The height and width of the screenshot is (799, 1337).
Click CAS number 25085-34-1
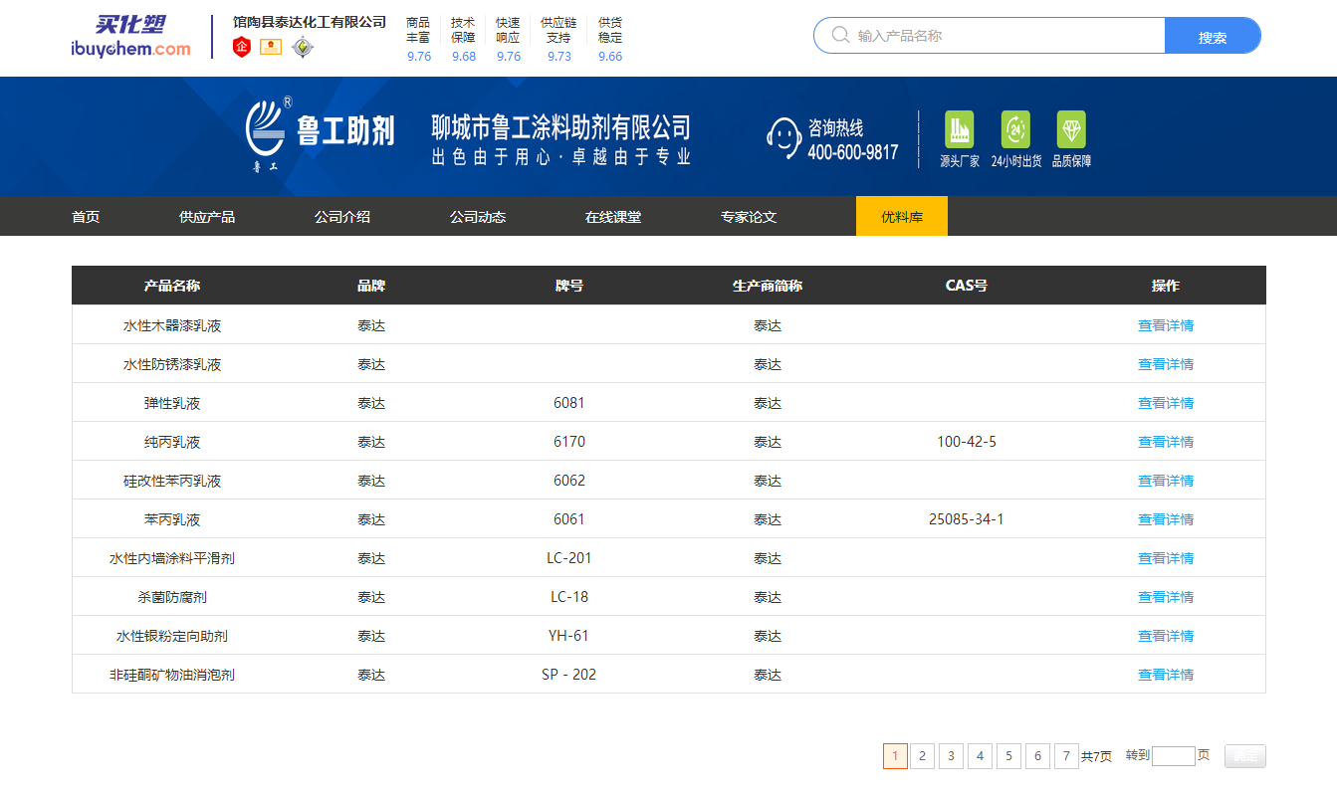[967, 519]
